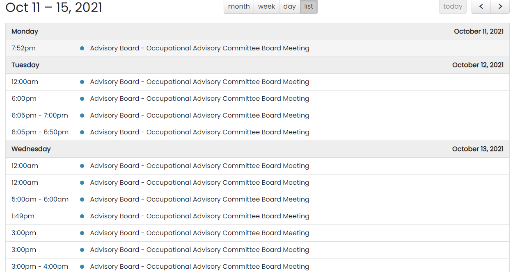Open the 6:05pm - 6:50pm meeting event
513x272 pixels.
click(x=199, y=132)
